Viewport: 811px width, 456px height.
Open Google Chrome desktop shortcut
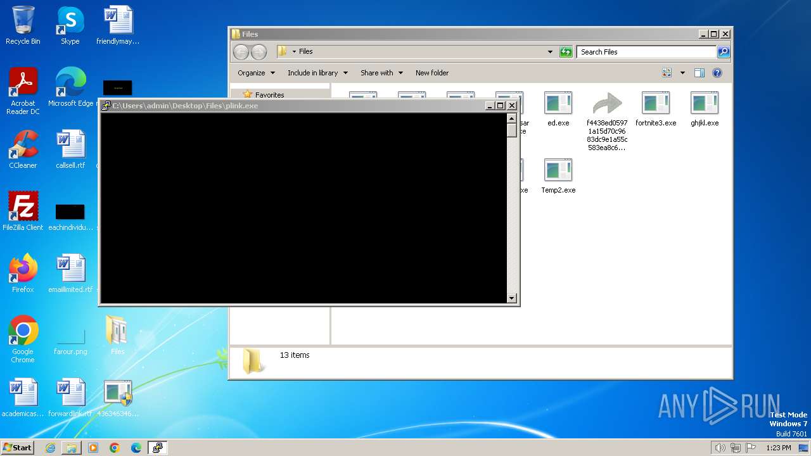(23, 339)
